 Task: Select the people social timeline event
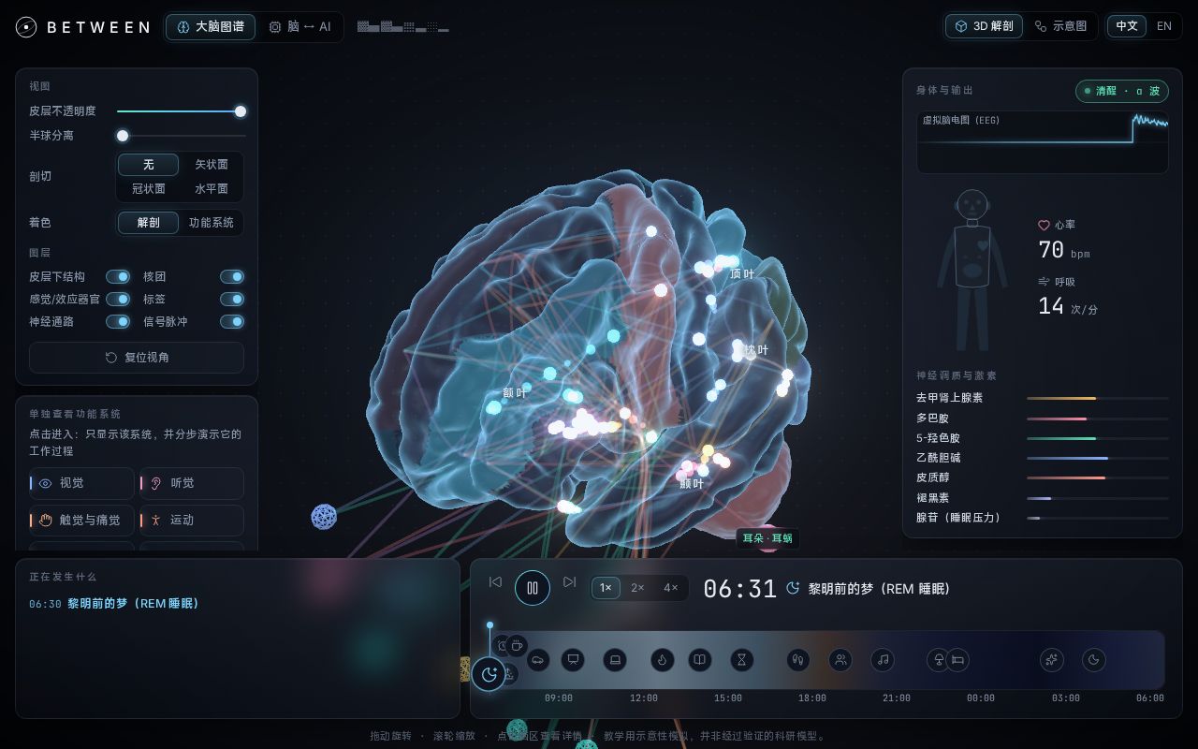(840, 660)
